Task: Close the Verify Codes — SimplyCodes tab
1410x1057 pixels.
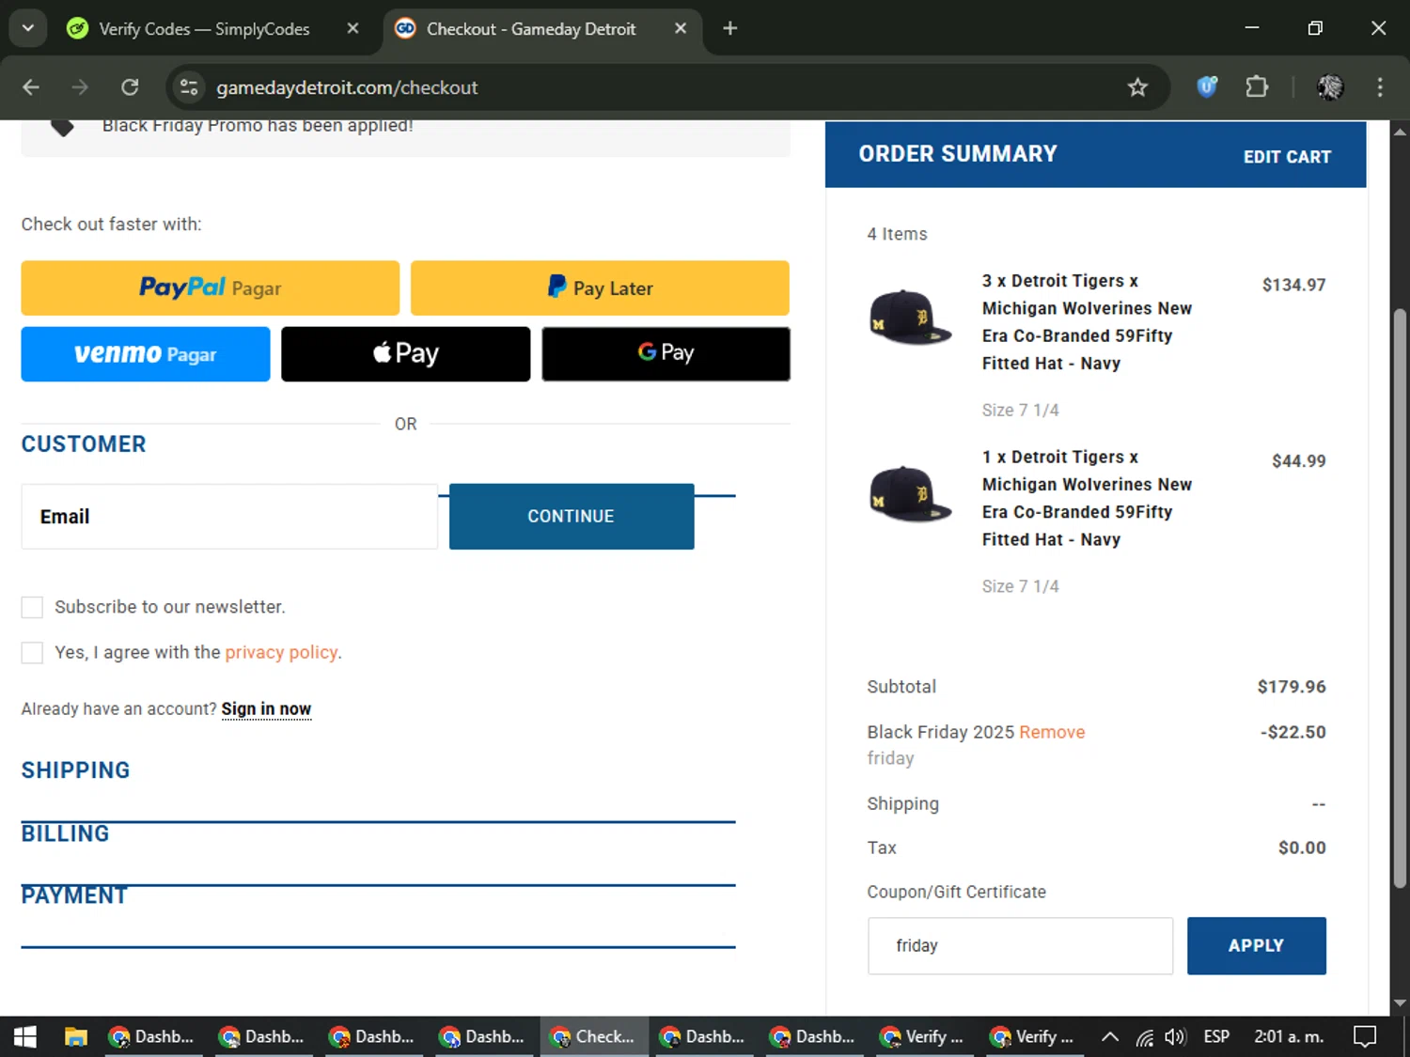Action: 352,28
